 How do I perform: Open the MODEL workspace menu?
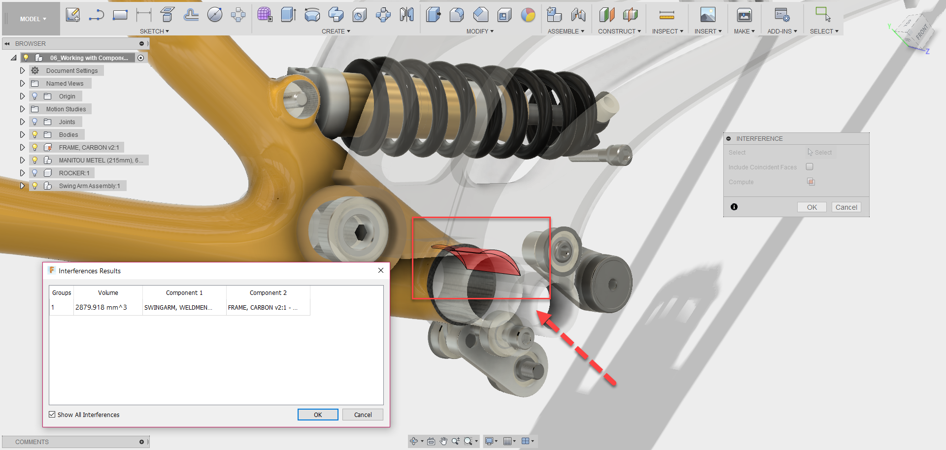(31, 19)
